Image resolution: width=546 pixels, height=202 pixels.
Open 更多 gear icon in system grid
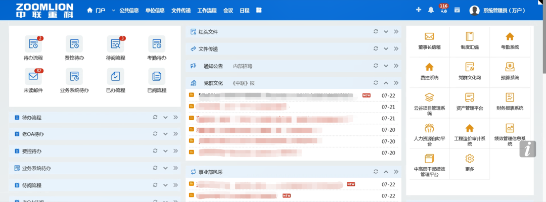[x=470, y=159]
